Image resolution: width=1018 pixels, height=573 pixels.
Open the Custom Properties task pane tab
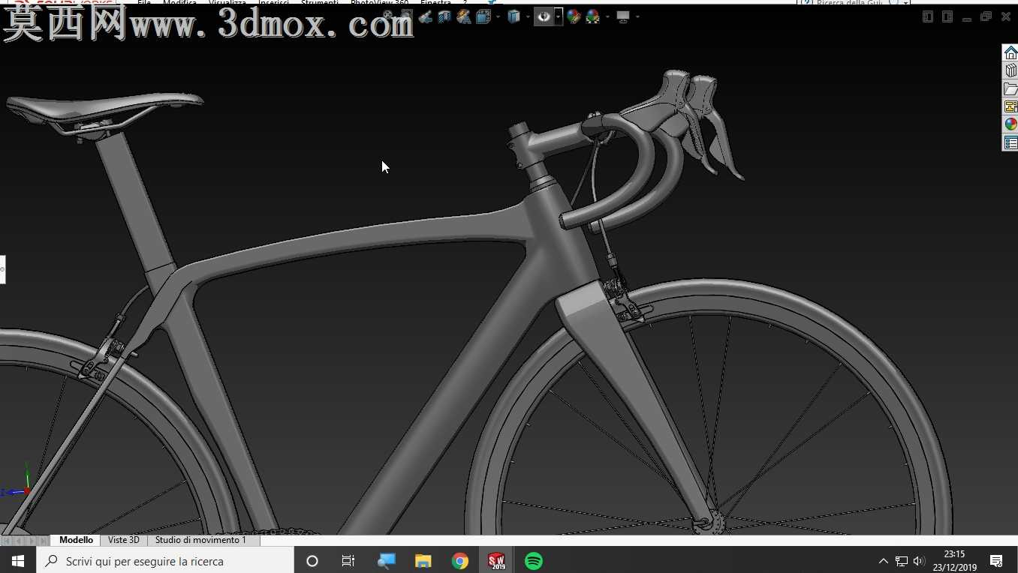(x=1010, y=142)
